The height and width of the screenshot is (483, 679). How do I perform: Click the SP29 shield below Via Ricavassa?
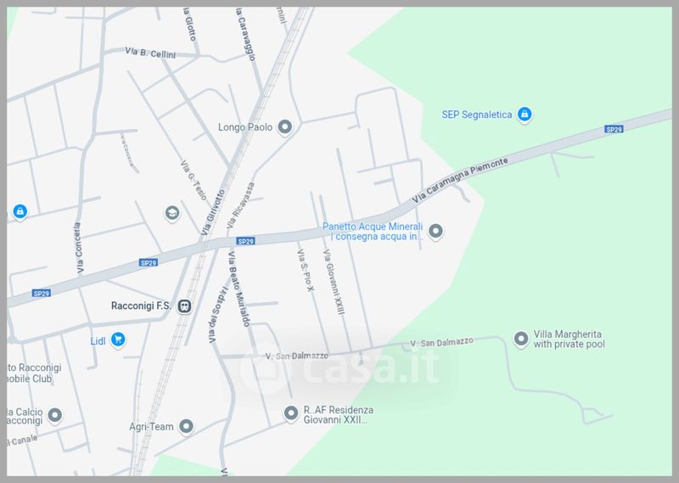pos(245,241)
